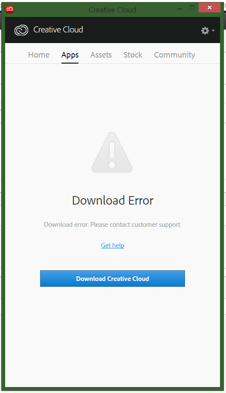
Task: Switch to the Home tab
Action: coord(39,55)
